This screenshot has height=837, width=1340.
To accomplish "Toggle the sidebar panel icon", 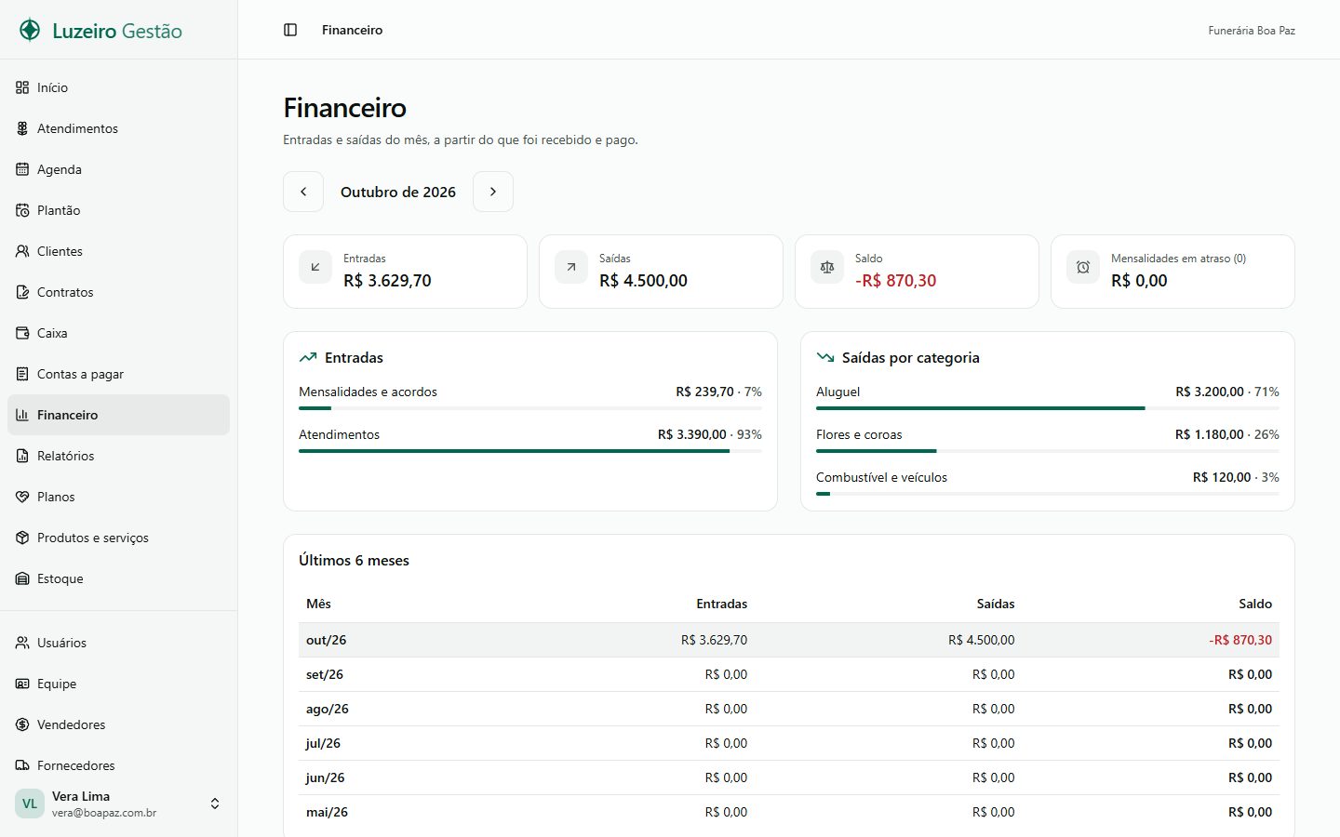I will [x=290, y=30].
